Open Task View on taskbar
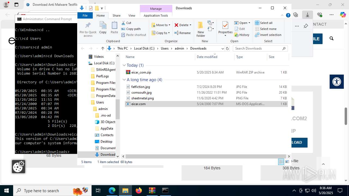349x196 pixels. point(98,190)
